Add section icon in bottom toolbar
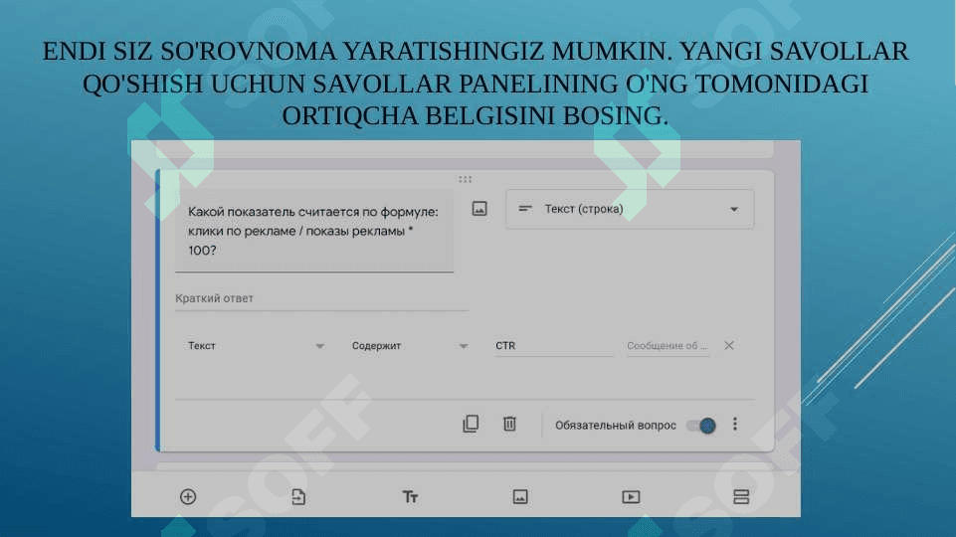 pyautogui.click(x=741, y=497)
